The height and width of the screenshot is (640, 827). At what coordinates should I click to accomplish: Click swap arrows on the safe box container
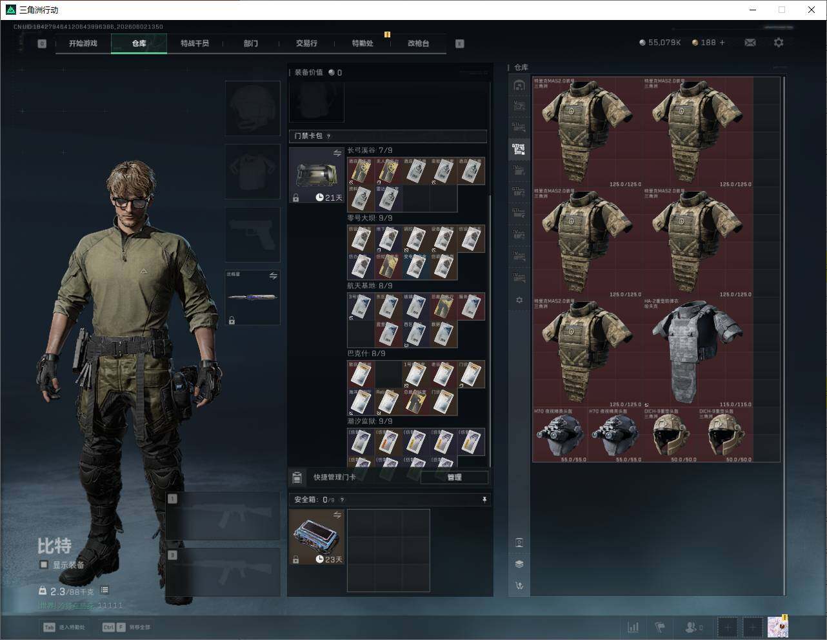337,515
